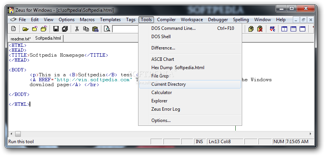Open the Macros menu
This screenshot has width=325, height=156.
pyautogui.click(x=87, y=20)
